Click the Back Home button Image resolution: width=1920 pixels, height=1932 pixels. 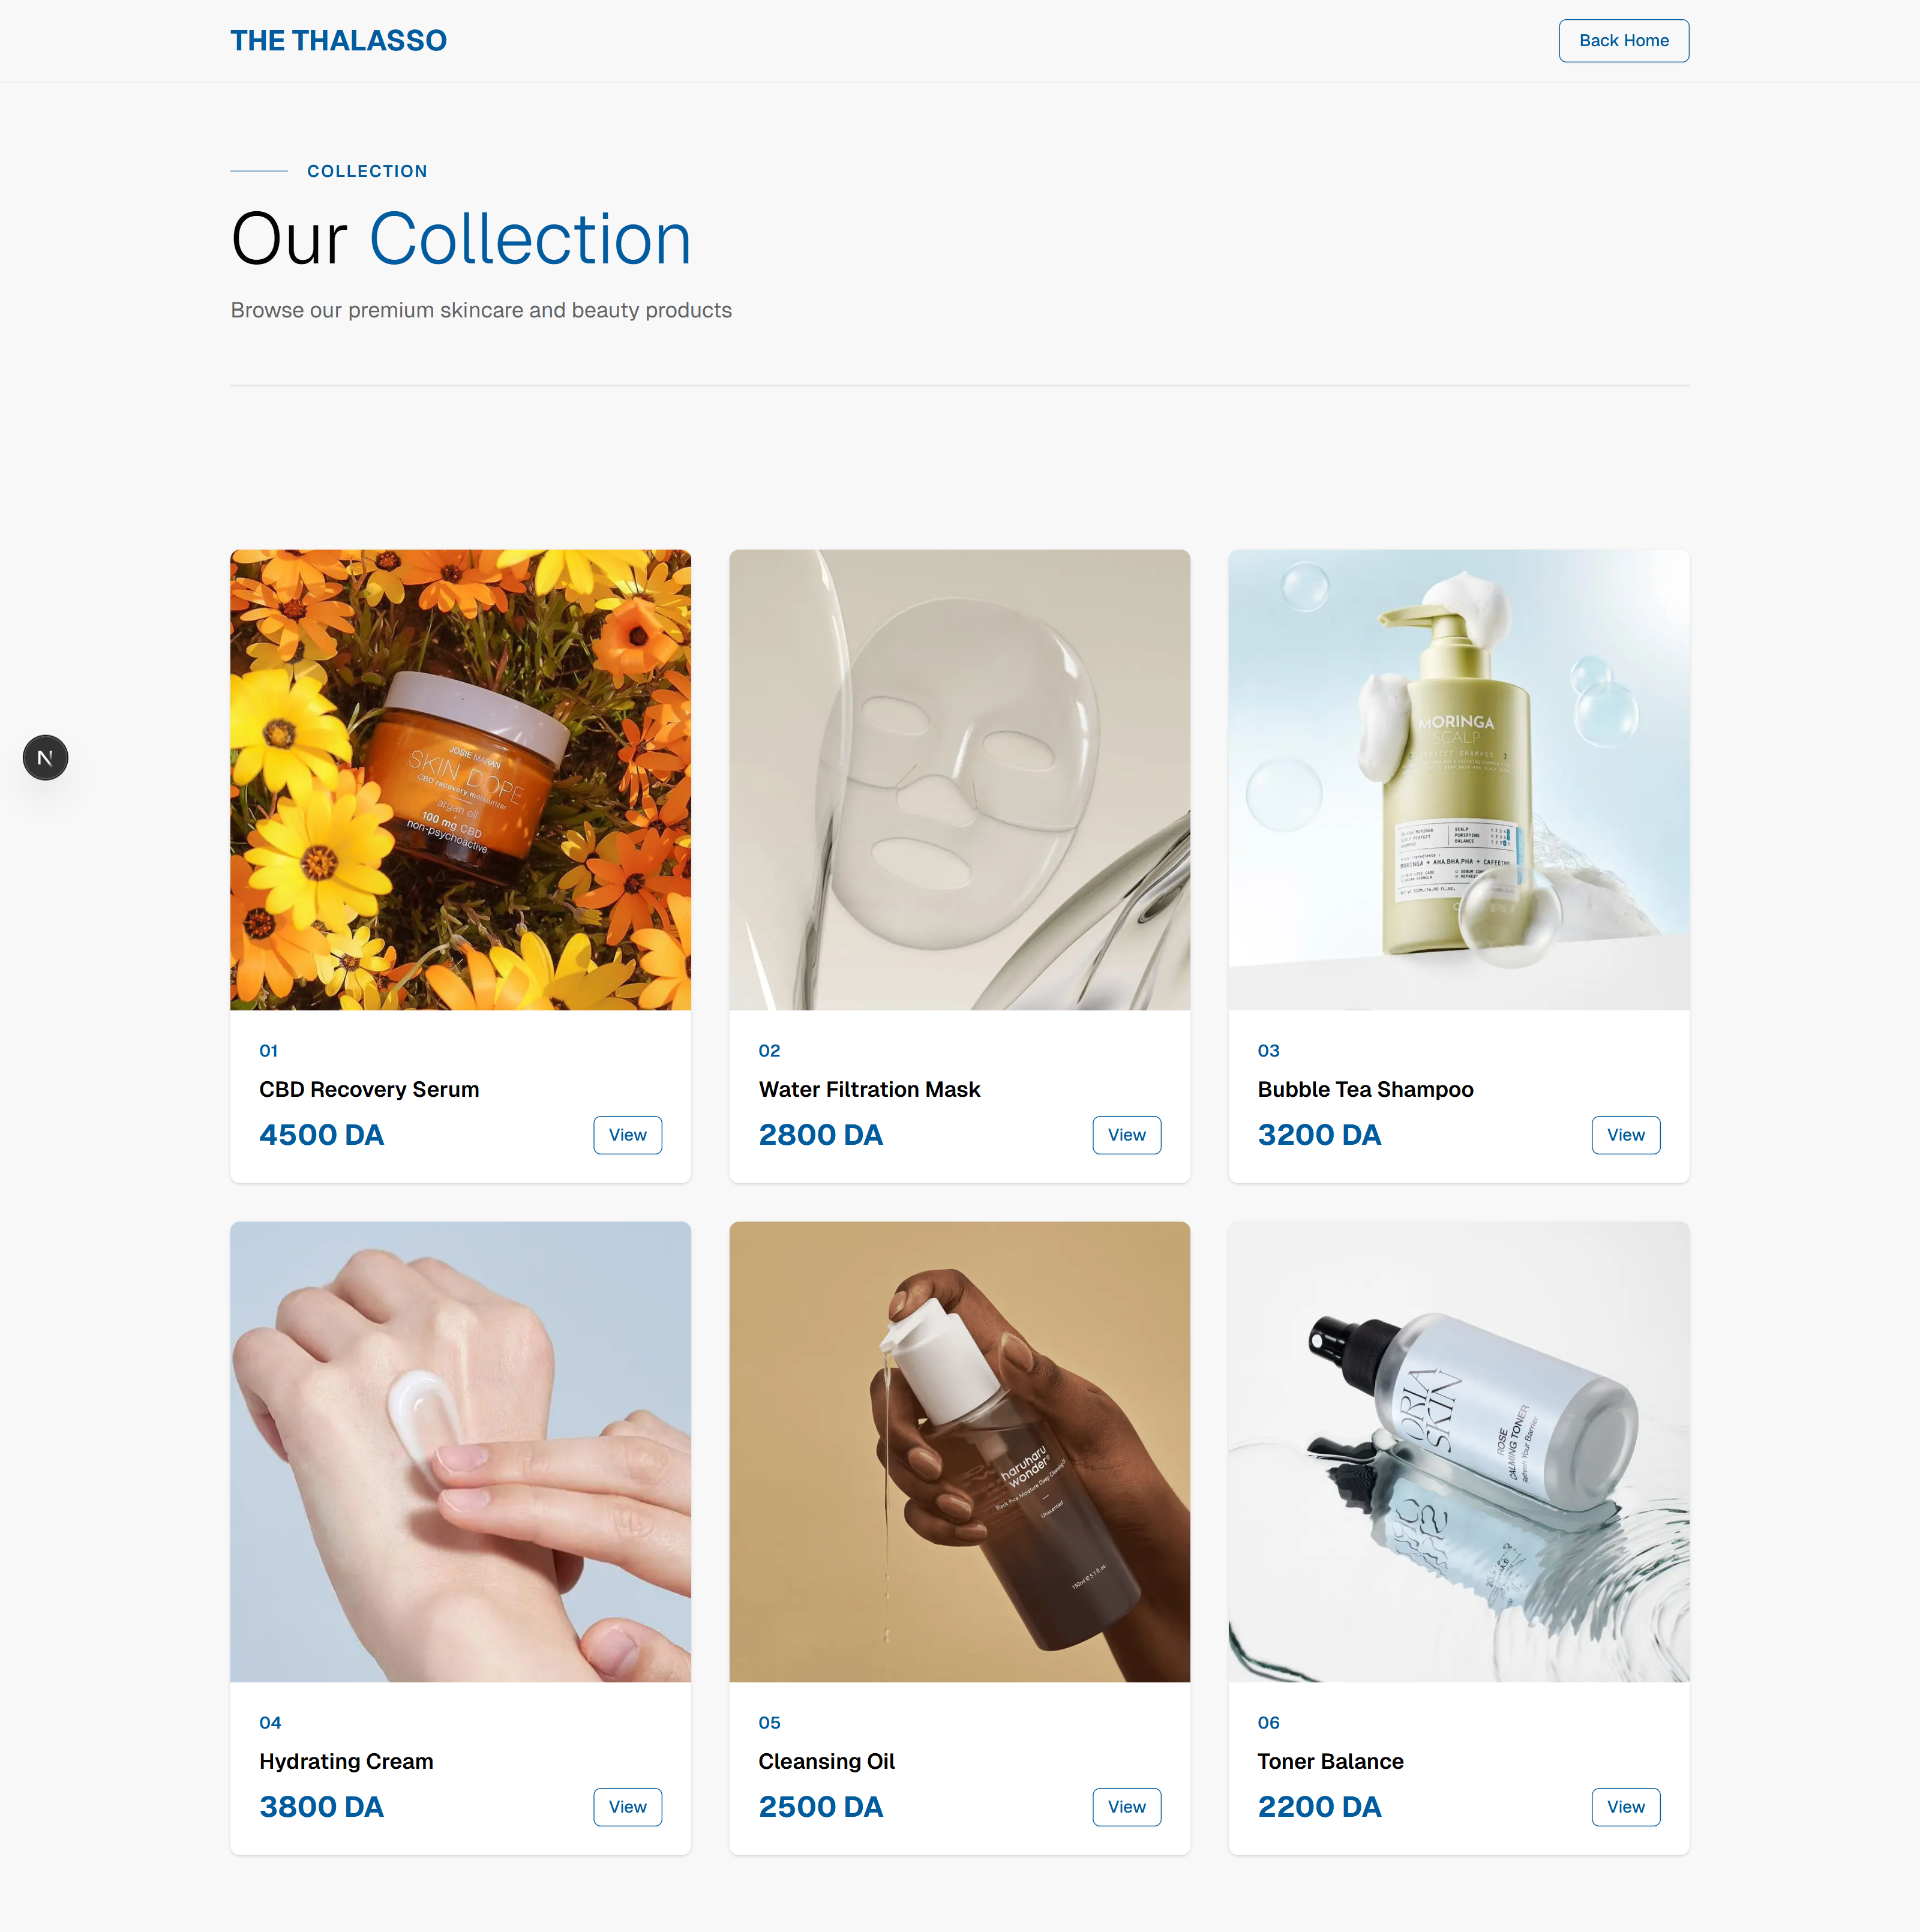pyautogui.click(x=1623, y=41)
